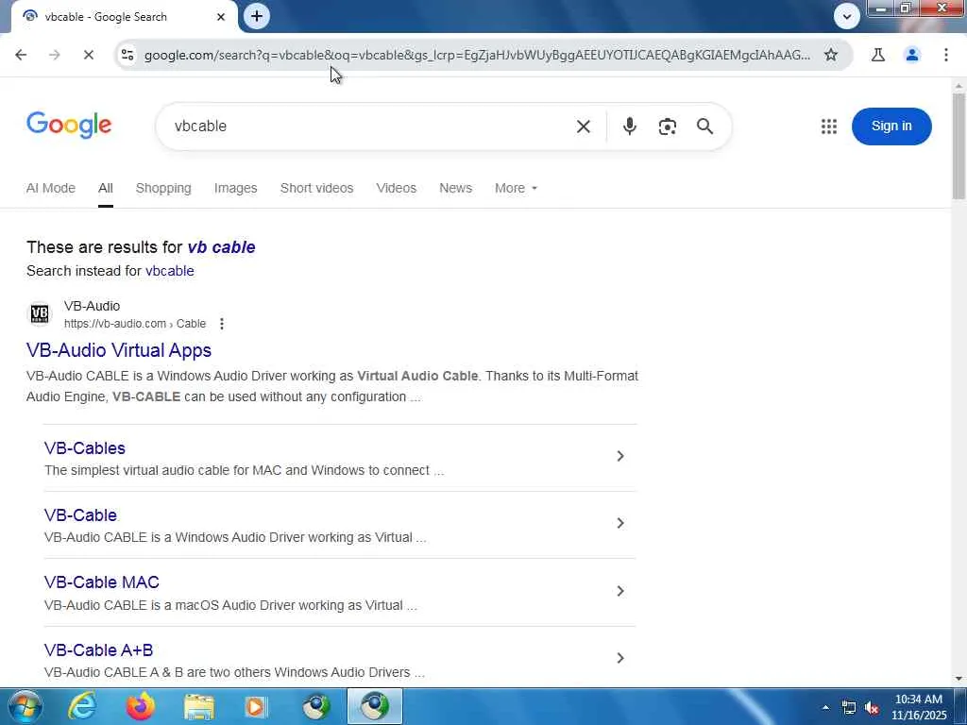Open Windows Explorer folder on taskbar
Screen dimensions: 967x725
pyautogui.click(x=198, y=706)
